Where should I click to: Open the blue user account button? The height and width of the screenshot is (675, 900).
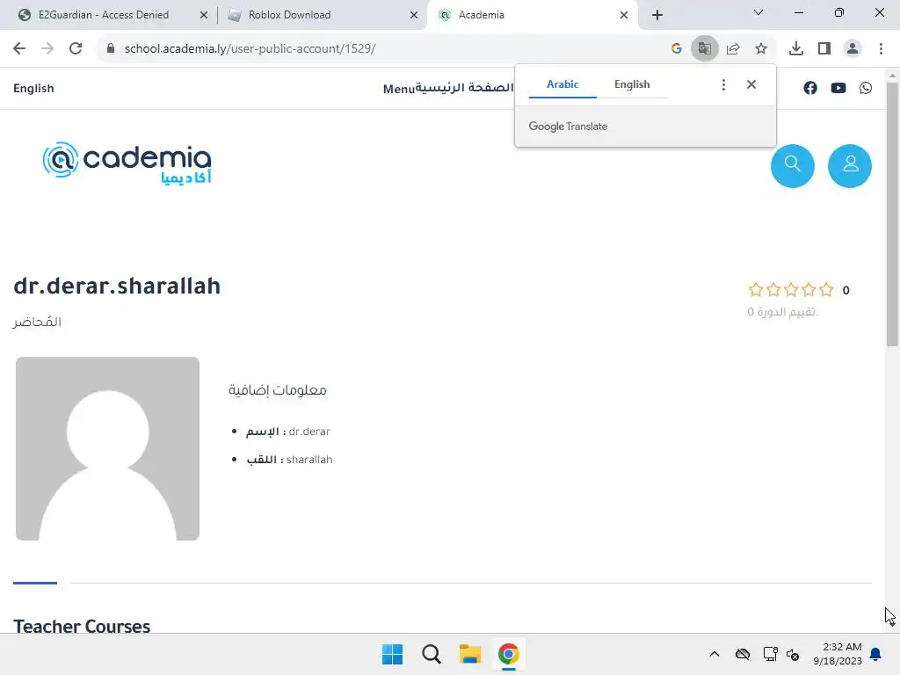[850, 165]
